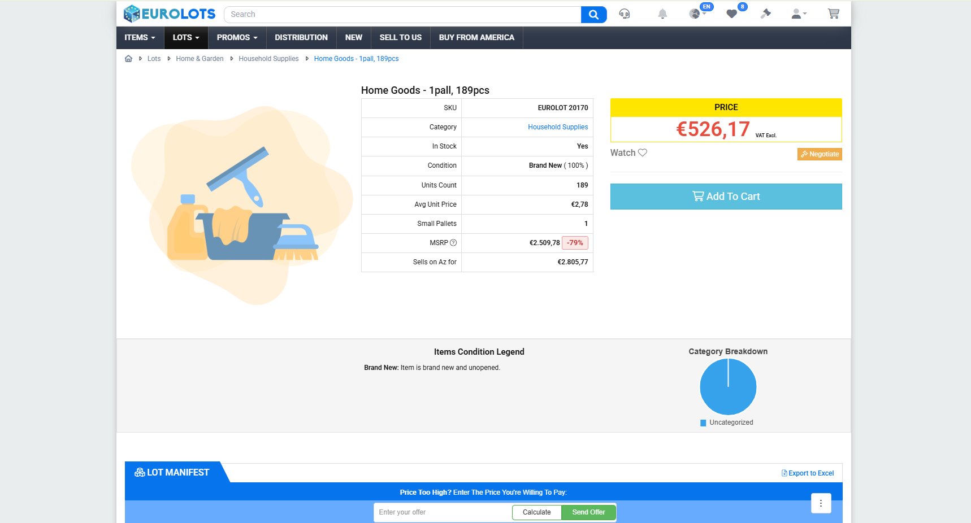Screen dimensions: 971x523
Task: Click the category breakdown pie chart
Action: [728, 387]
